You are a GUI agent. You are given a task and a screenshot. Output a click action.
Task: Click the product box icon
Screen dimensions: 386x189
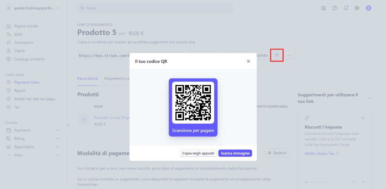click(84, 120)
